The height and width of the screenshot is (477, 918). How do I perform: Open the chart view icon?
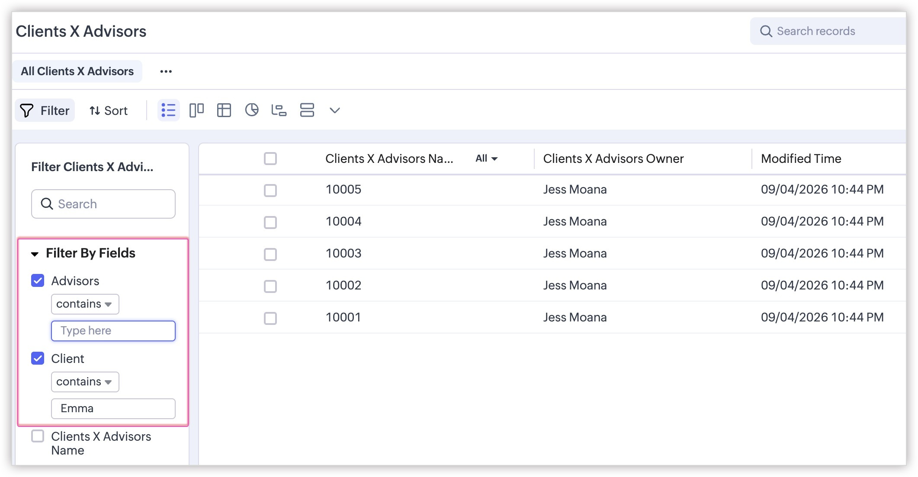coord(251,110)
